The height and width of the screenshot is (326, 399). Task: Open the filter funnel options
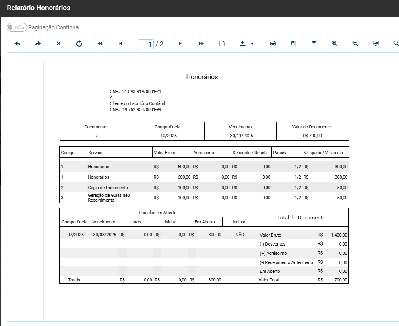(x=314, y=43)
